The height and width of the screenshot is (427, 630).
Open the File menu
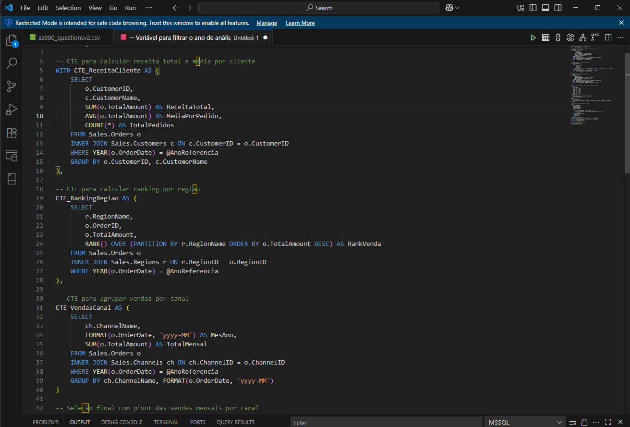tap(25, 8)
